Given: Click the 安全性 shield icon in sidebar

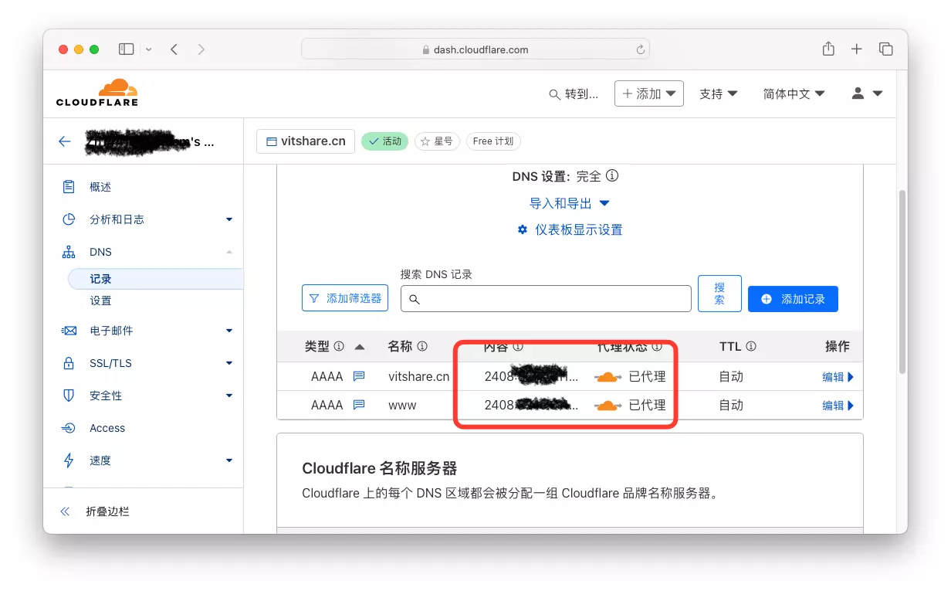Looking at the screenshot, I should [69, 396].
